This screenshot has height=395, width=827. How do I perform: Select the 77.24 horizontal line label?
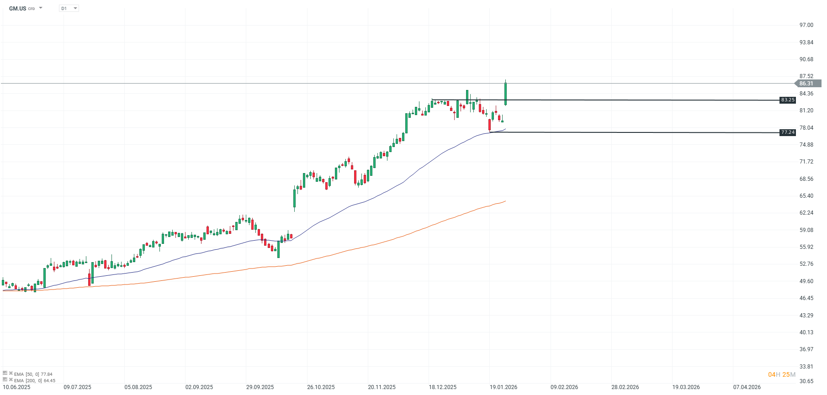pyautogui.click(x=788, y=132)
